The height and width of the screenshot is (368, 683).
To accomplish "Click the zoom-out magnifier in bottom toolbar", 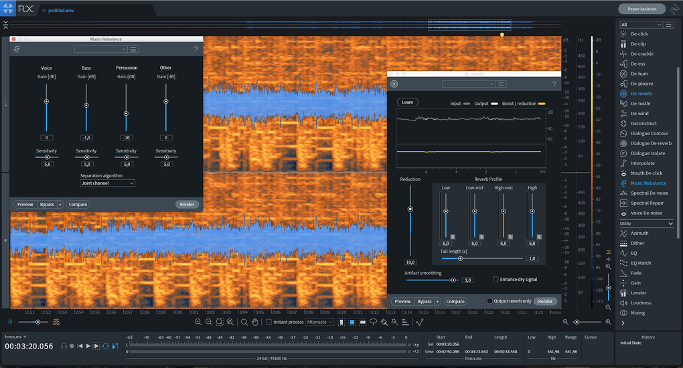I will 209,323.
